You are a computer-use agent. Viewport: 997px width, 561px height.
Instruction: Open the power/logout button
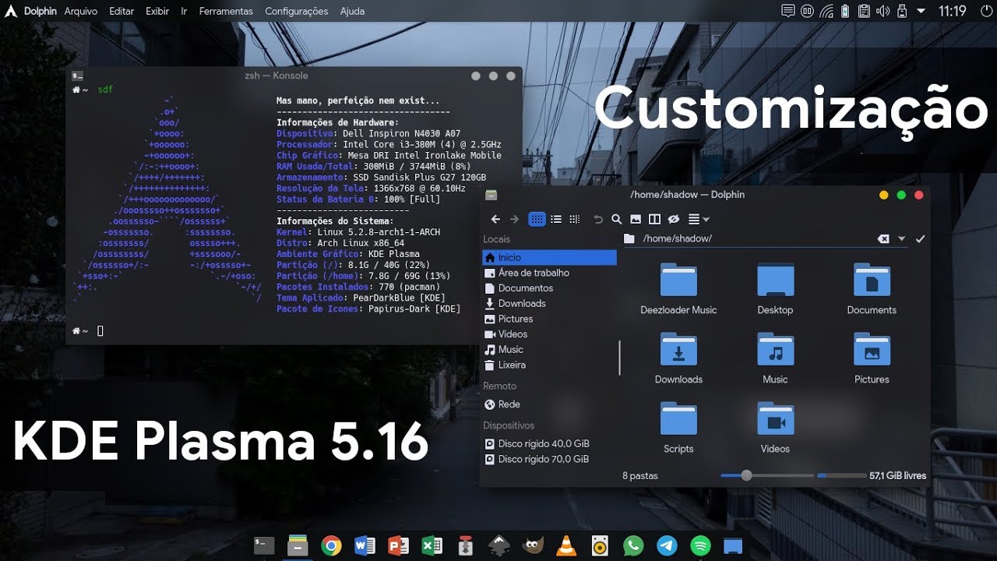[985, 11]
